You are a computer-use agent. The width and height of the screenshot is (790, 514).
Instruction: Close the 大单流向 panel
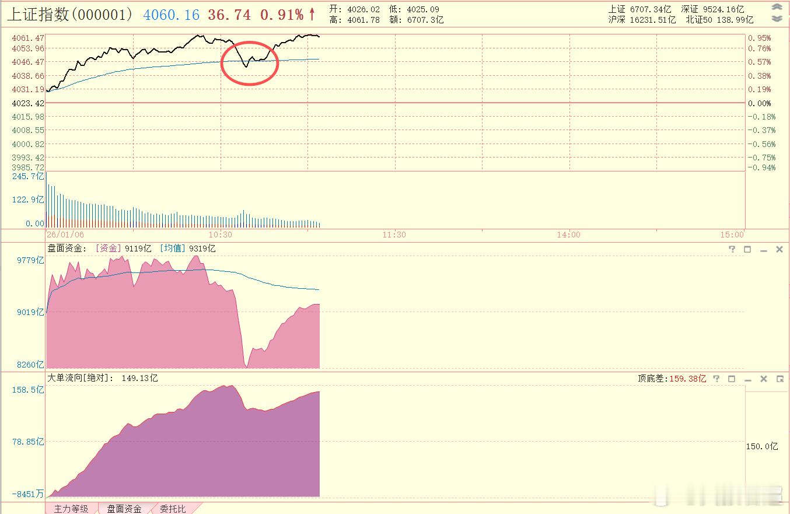(x=763, y=379)
